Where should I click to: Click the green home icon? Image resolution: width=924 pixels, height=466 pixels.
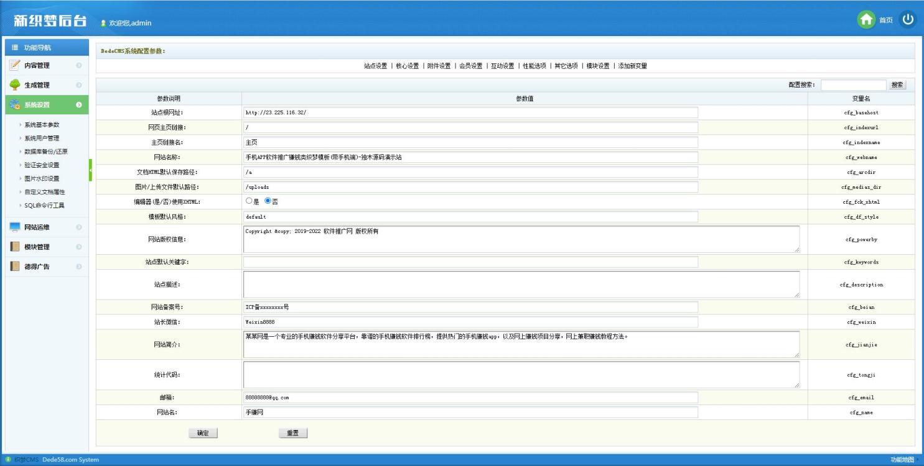[866, 20]
